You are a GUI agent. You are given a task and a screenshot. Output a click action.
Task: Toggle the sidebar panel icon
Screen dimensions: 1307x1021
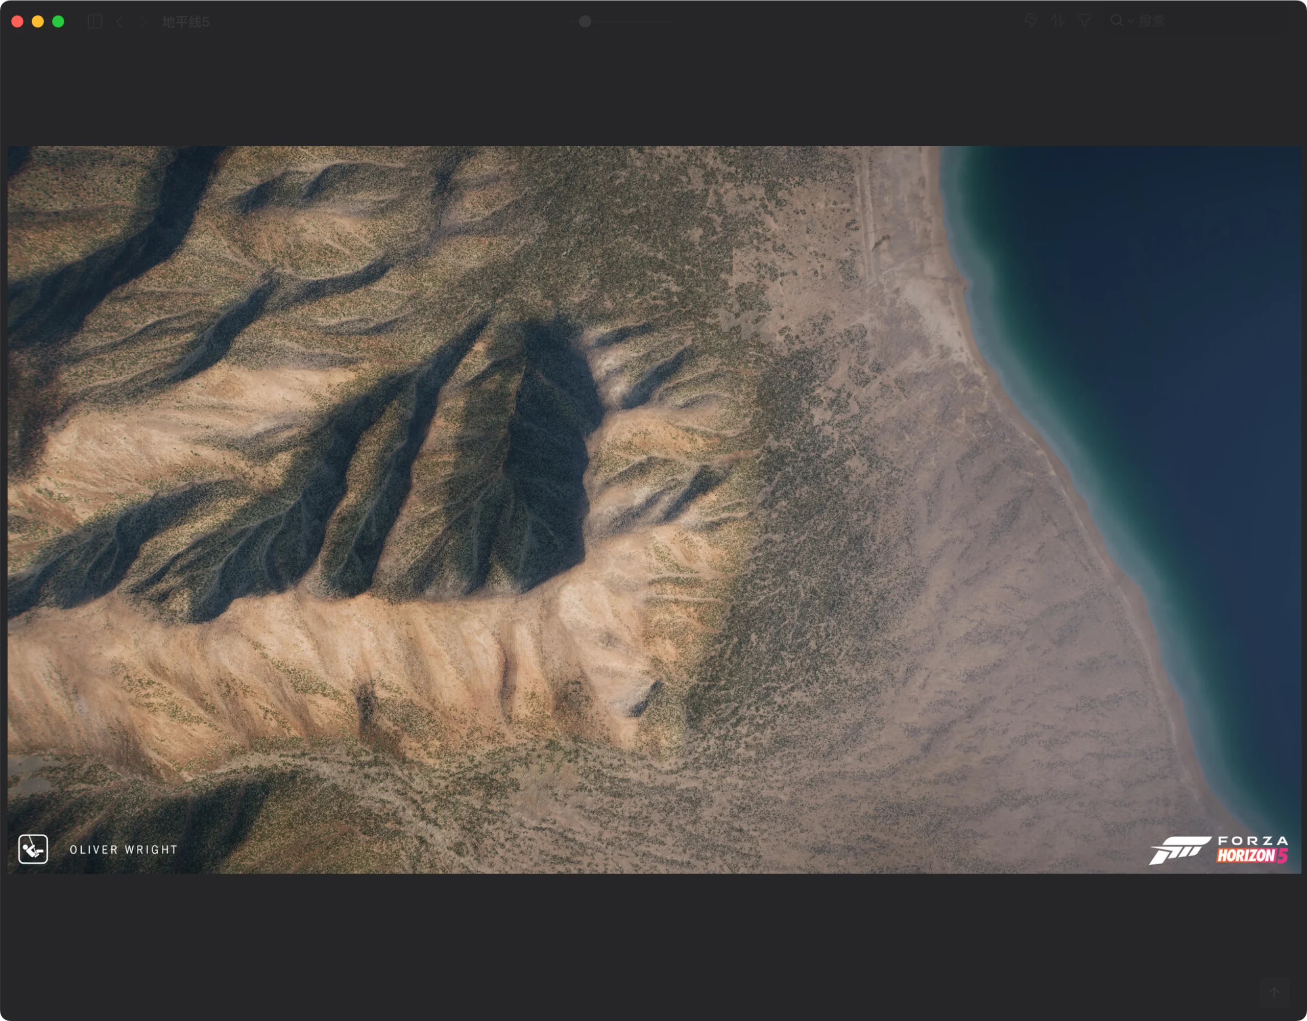[x=95, y=21]
